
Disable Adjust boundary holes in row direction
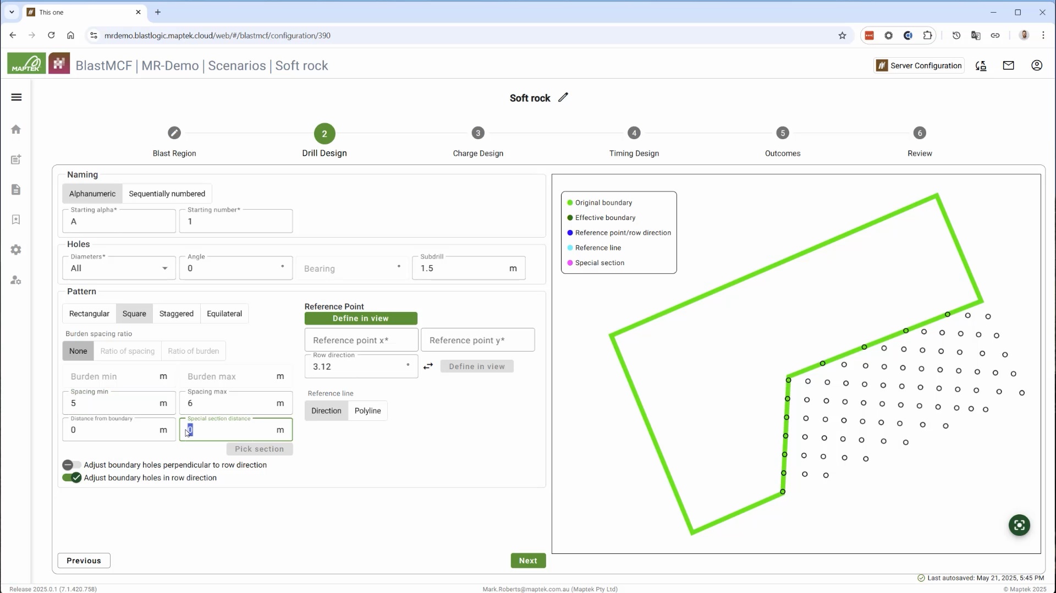click(71, 477)
